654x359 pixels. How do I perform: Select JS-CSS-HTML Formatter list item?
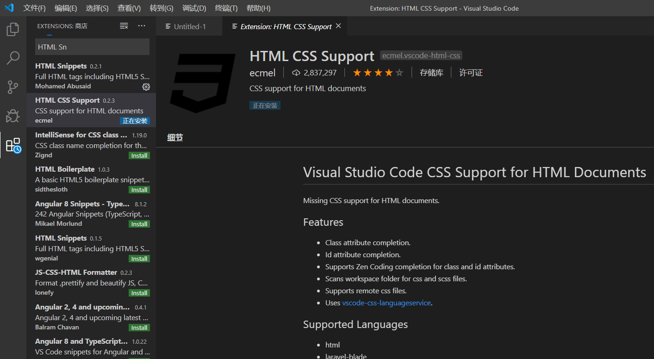click(91, 282)
